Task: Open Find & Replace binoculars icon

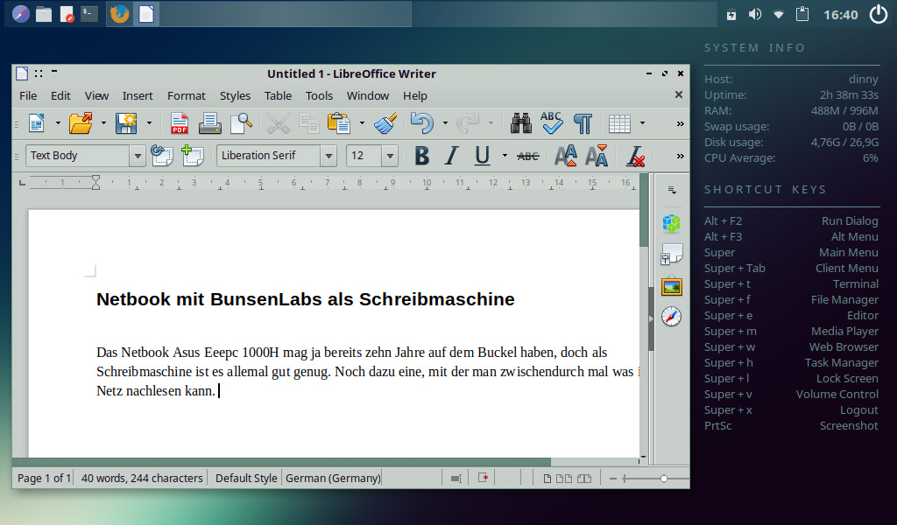Action: pos(521,123)
